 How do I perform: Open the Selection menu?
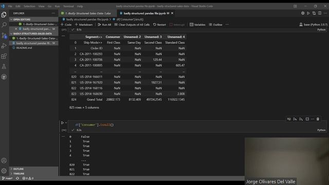29,6
